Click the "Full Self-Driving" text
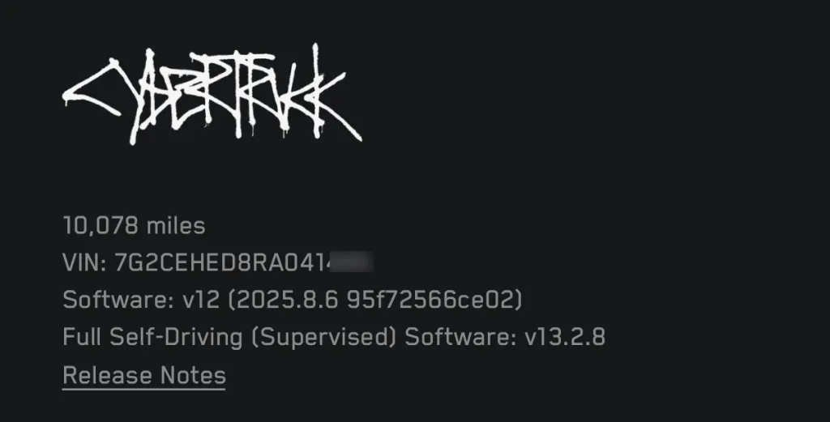The height and width of the screenshot is (422, 830). point(152,338)
